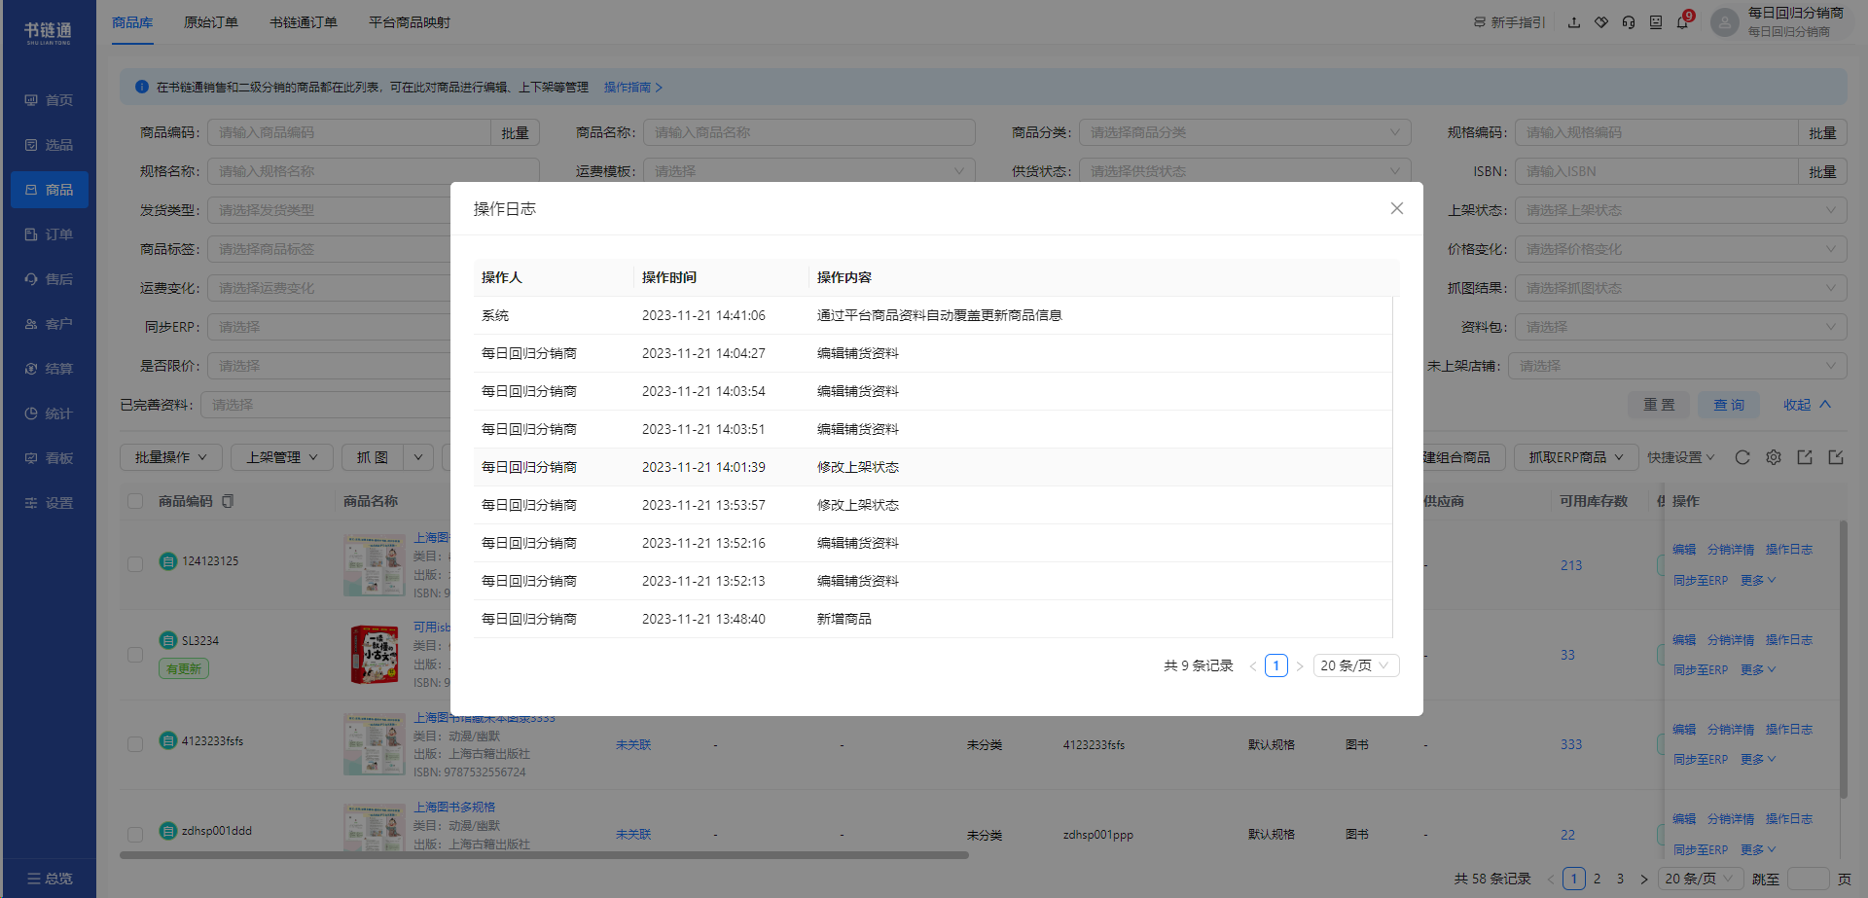Click 同步至ERP for the SL3234 row

[1701, 669]
